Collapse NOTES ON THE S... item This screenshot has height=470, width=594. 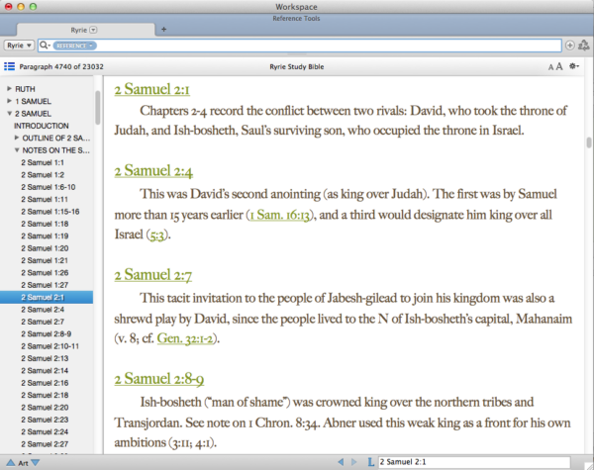coord(17,150)
